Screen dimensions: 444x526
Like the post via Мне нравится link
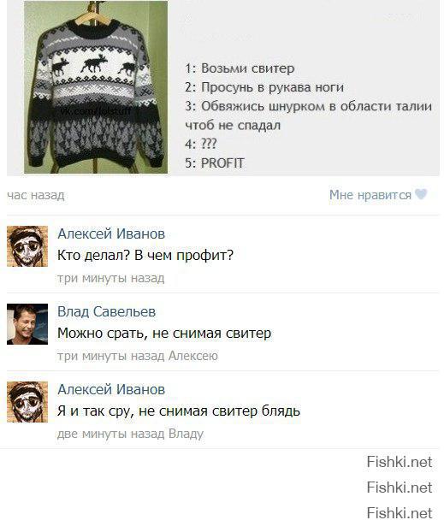coord(370,195)
